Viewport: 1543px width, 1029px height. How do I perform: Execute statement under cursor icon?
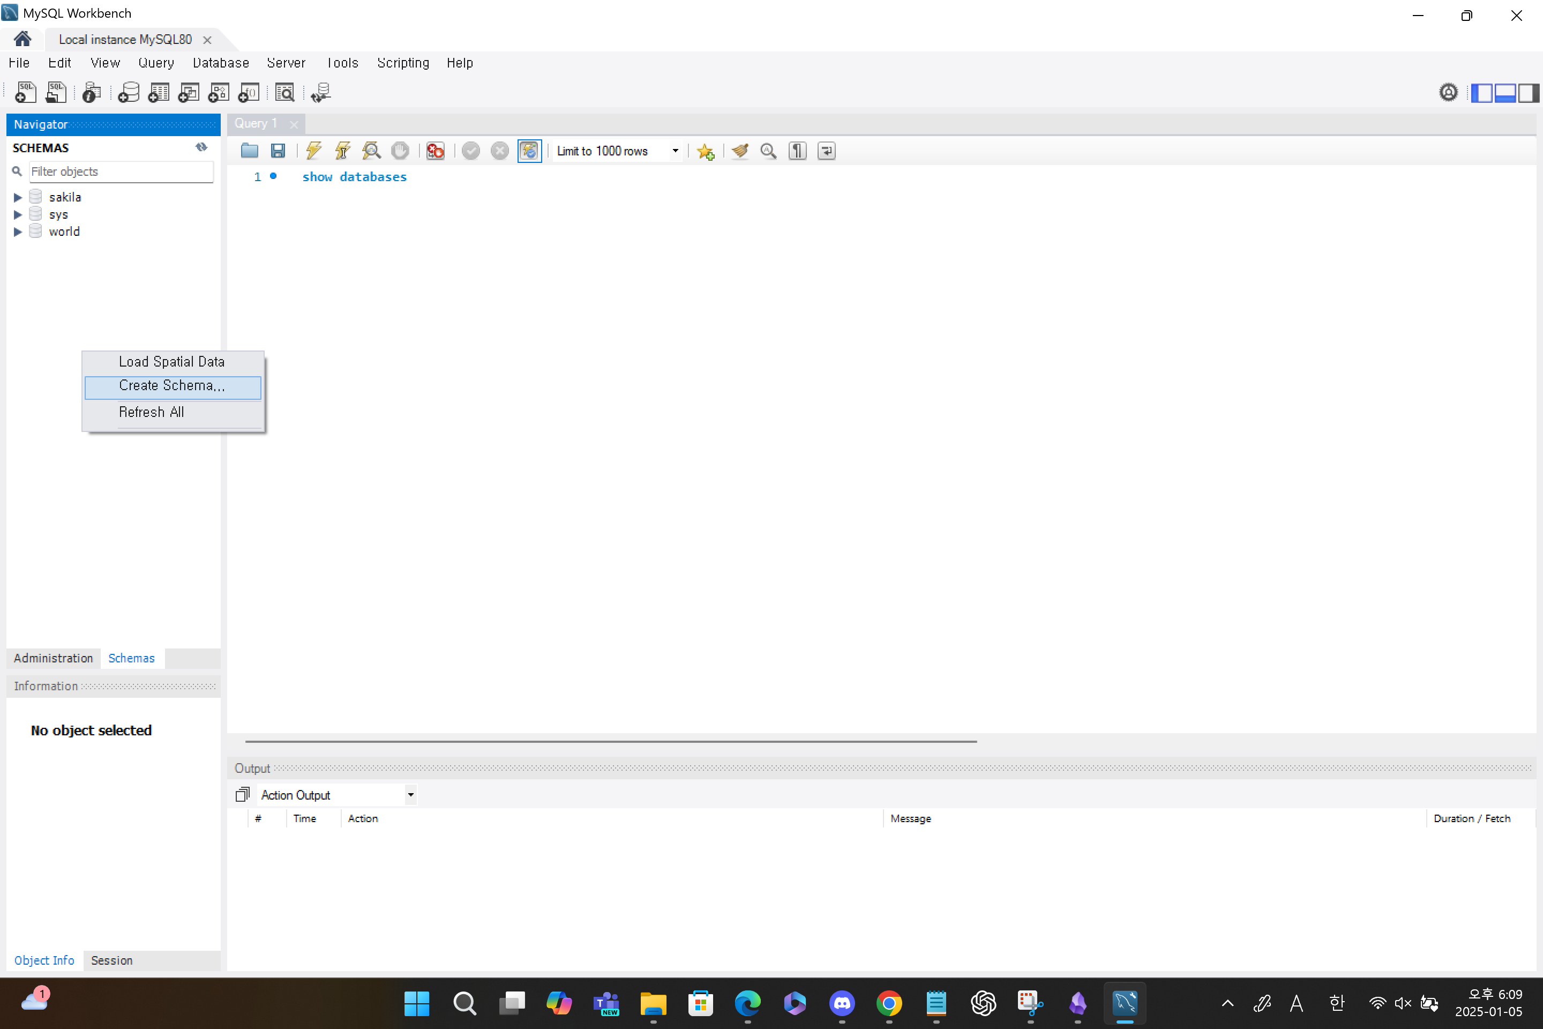[x=342, y=151]
